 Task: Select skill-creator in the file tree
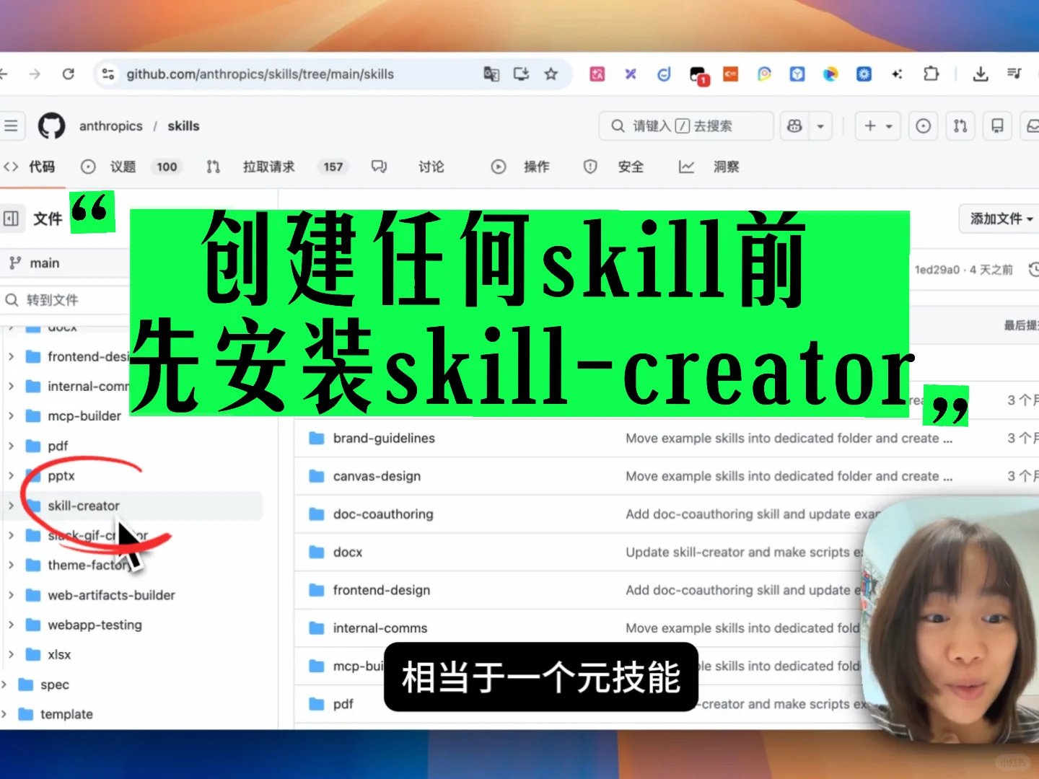(84, 506)
